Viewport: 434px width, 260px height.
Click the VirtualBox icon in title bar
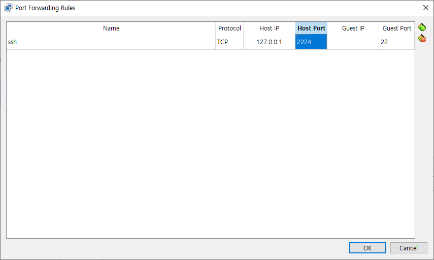click(x=8, y=8)
